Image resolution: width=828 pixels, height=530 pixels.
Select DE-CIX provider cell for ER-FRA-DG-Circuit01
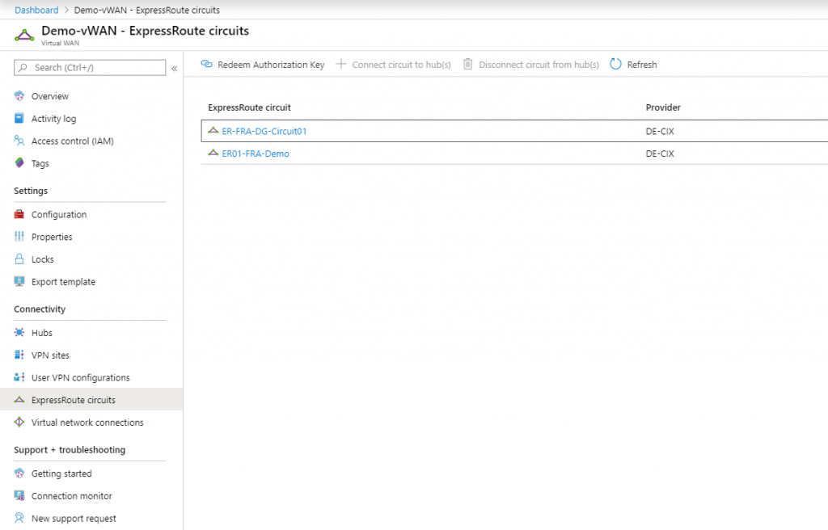[660, 131]
